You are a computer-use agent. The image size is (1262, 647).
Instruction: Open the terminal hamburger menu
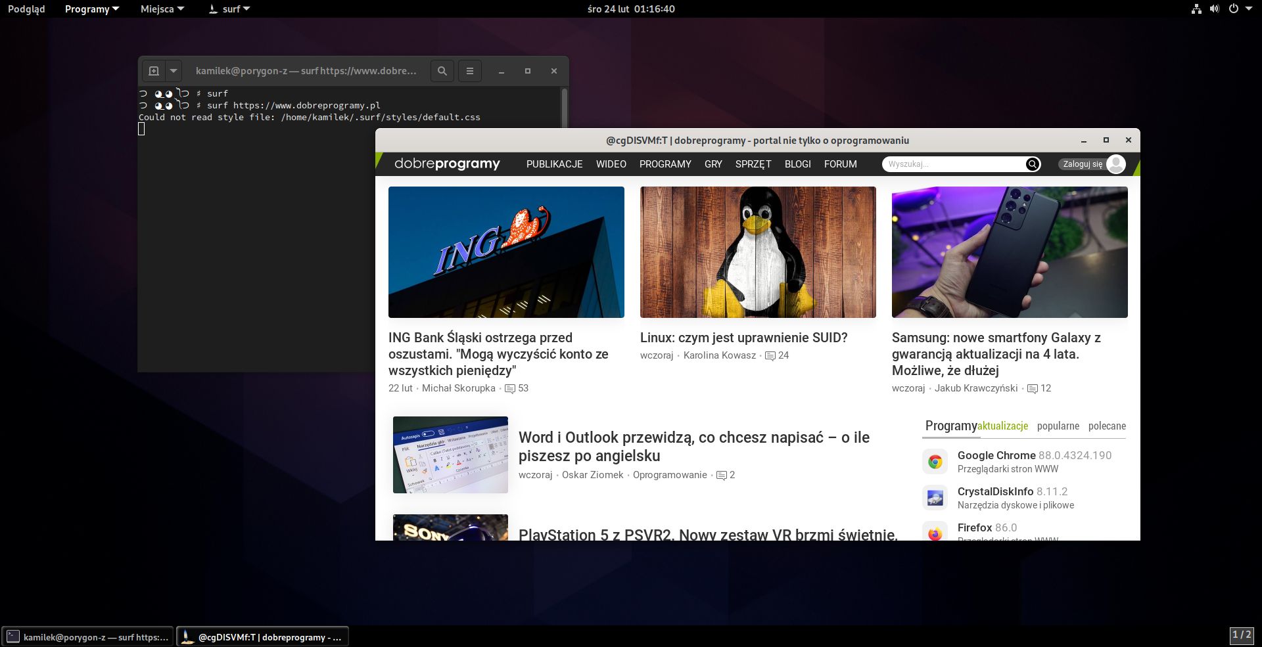click(x=470, y=71)
